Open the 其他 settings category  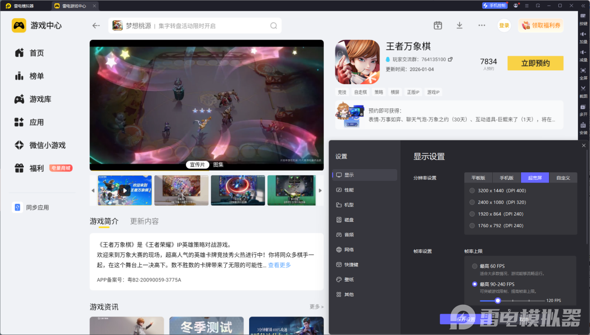(x=365, y=294)
